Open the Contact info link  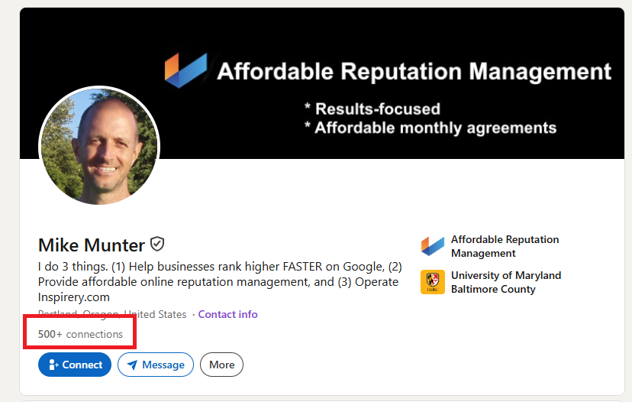click(227, 314)
